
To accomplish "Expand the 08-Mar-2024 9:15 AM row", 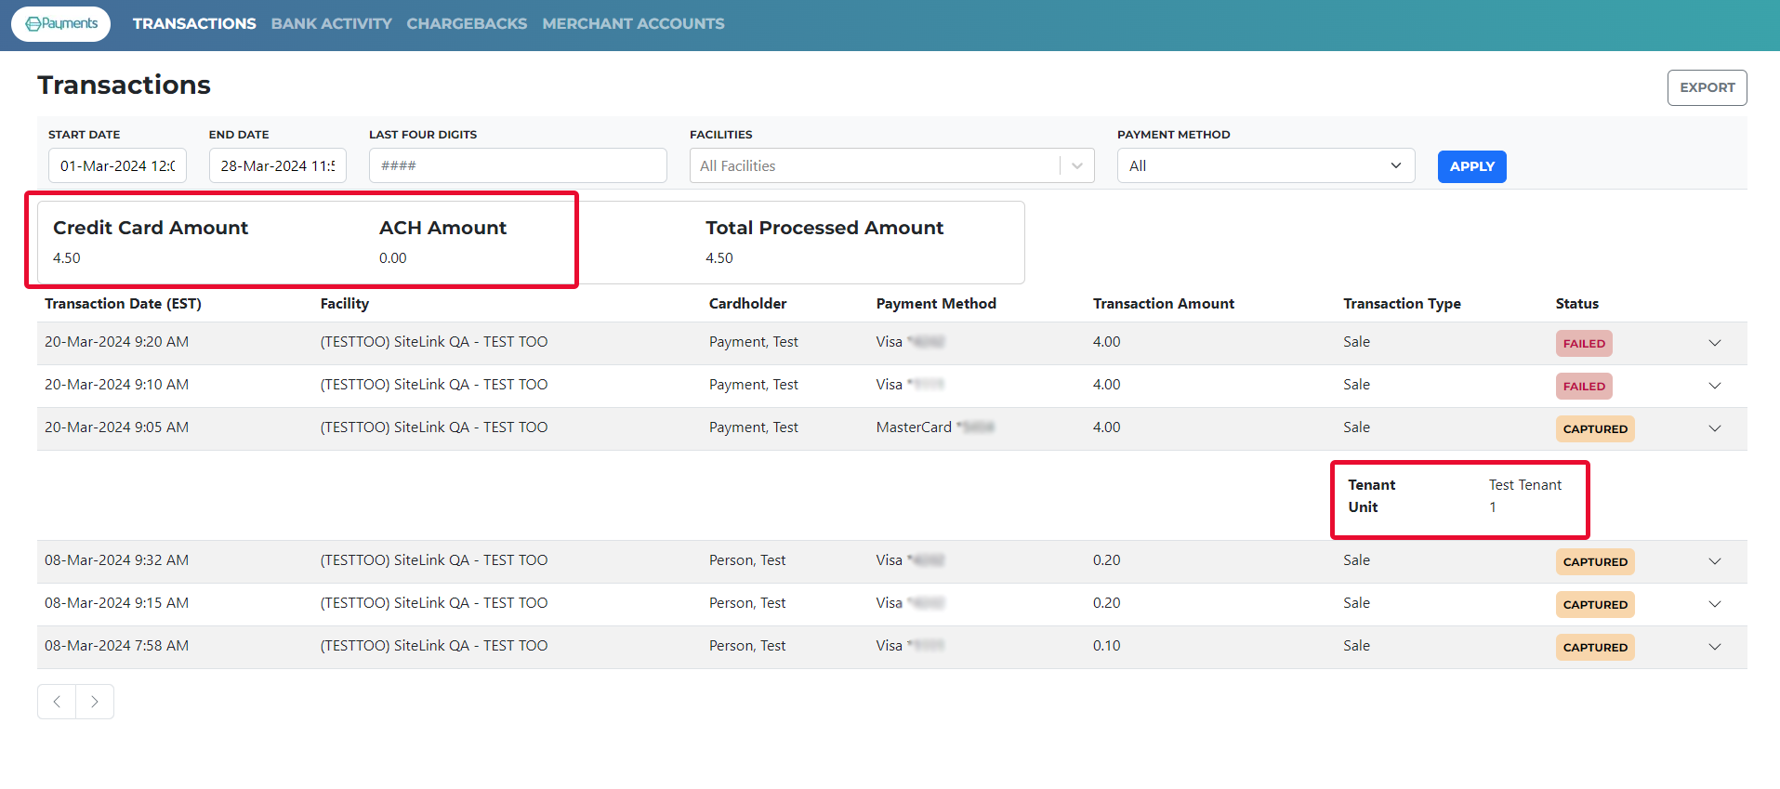I will point(1714,604).
